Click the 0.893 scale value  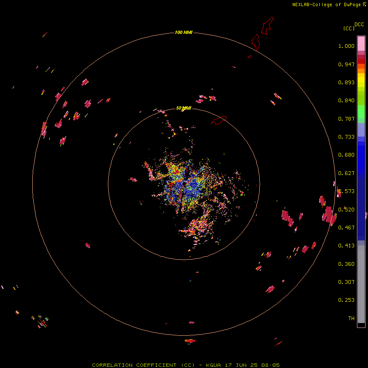coord(346,82)
